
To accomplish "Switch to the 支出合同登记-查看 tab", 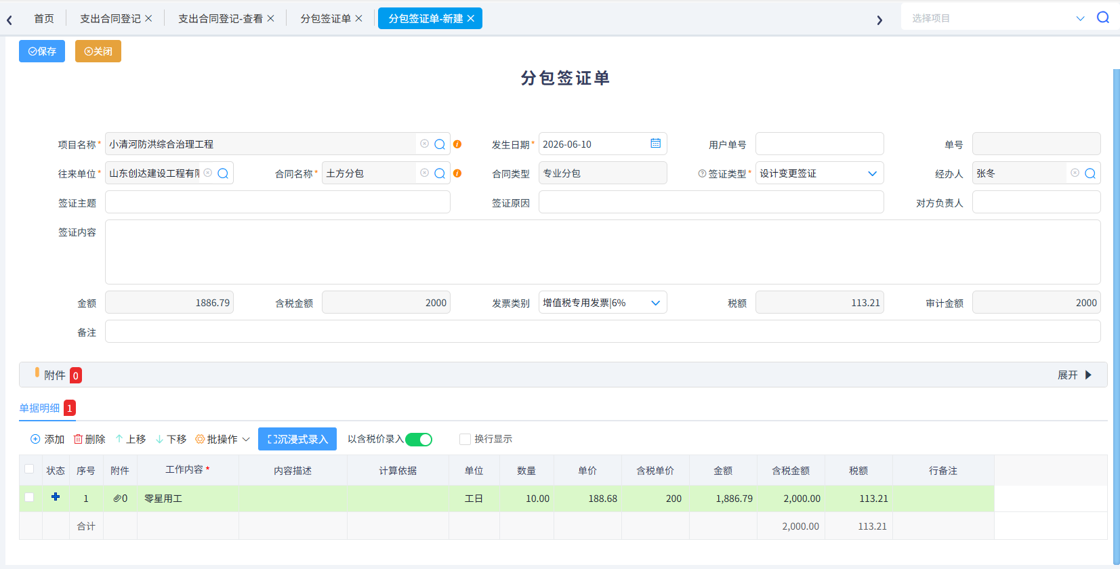I will point(220,18).
